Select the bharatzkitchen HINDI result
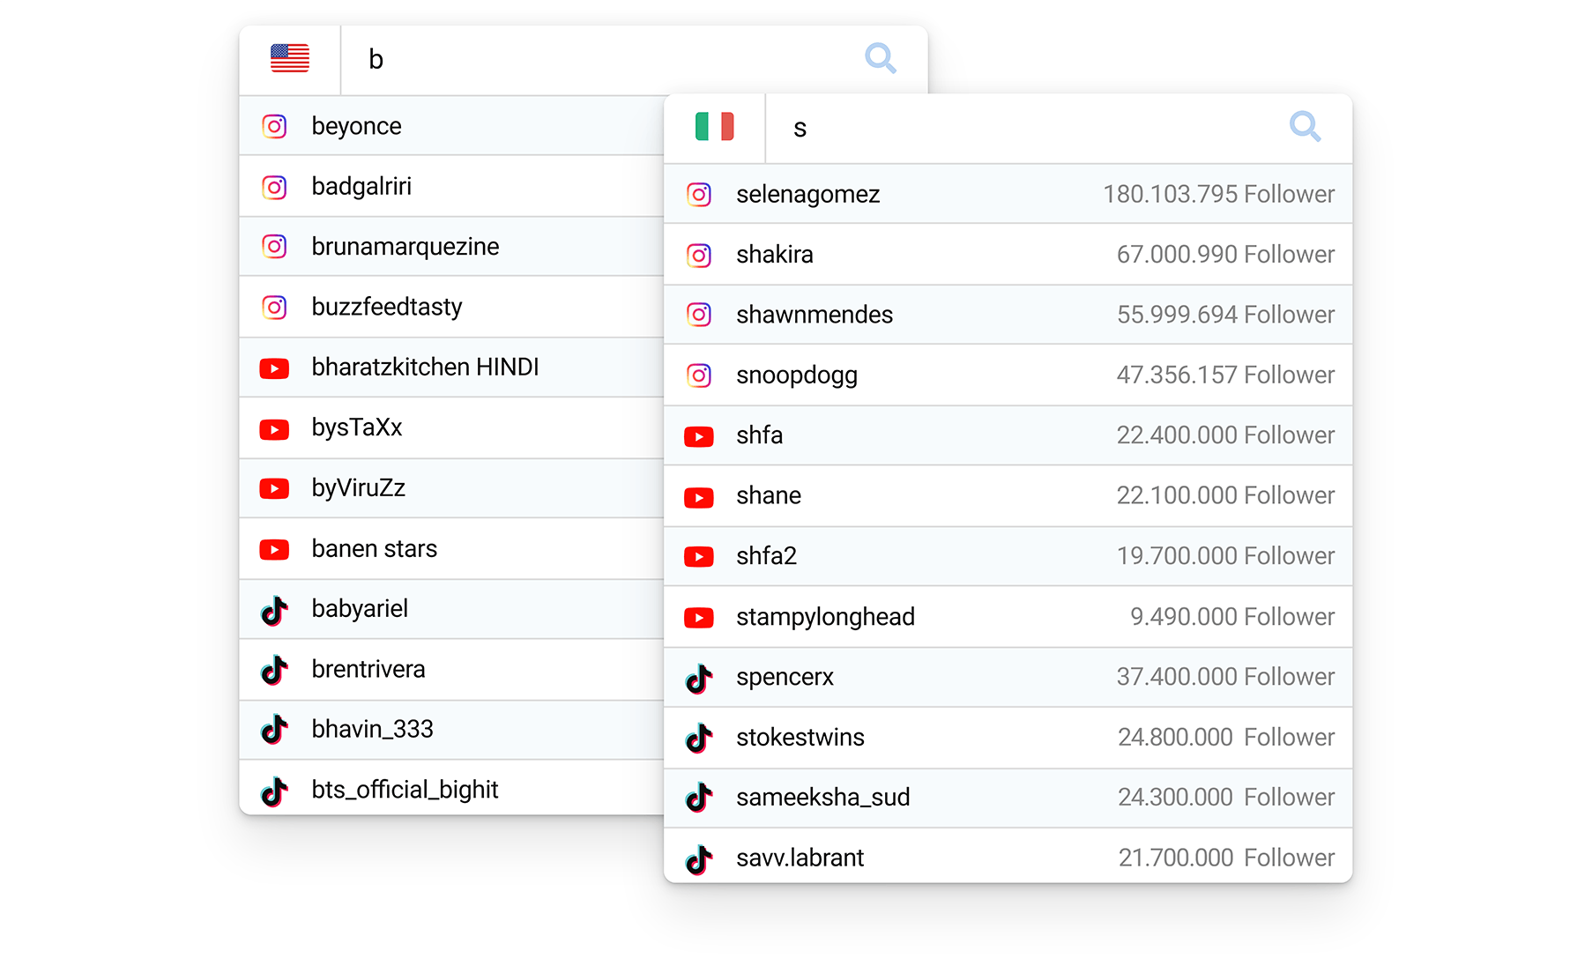Screen dimensions: 1592x966 (425, 368)
